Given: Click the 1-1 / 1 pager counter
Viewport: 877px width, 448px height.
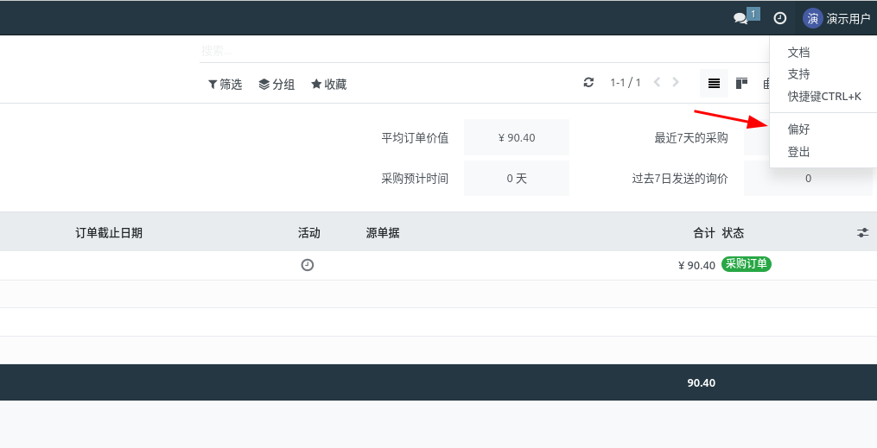Looking at the screenshot, I should 626,83.
